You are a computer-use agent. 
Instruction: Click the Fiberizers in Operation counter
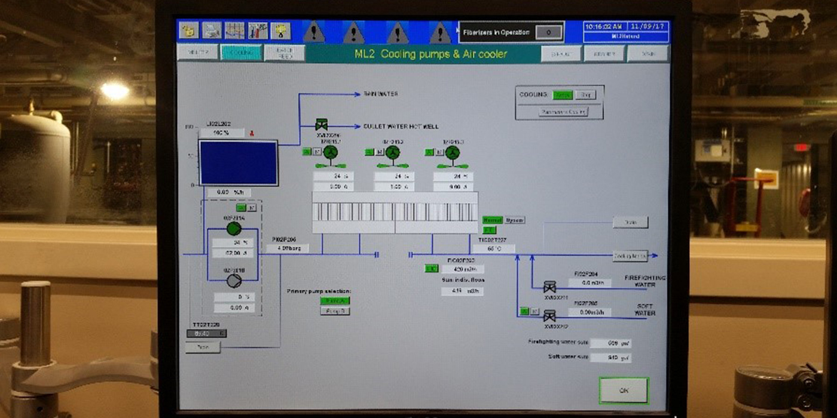(548, 32)
